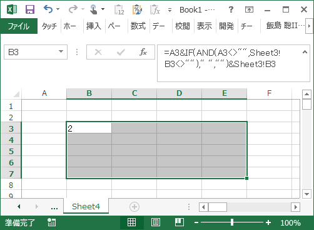Click inside the formula bar text
This screenshot has height=230, width=314.
point(222,58)
